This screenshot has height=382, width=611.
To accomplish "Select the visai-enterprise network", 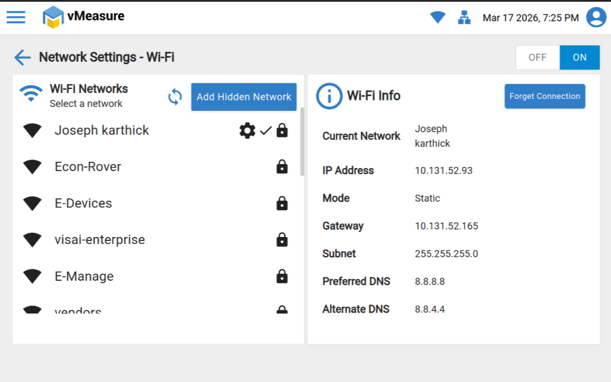I will (x=100, y=240).
